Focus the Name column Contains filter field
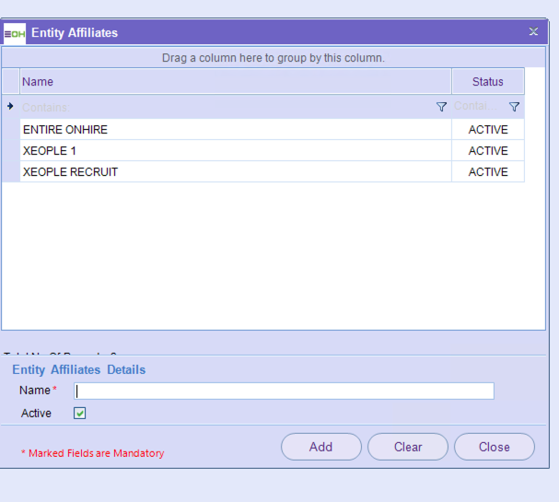 (x=226, y=107)
